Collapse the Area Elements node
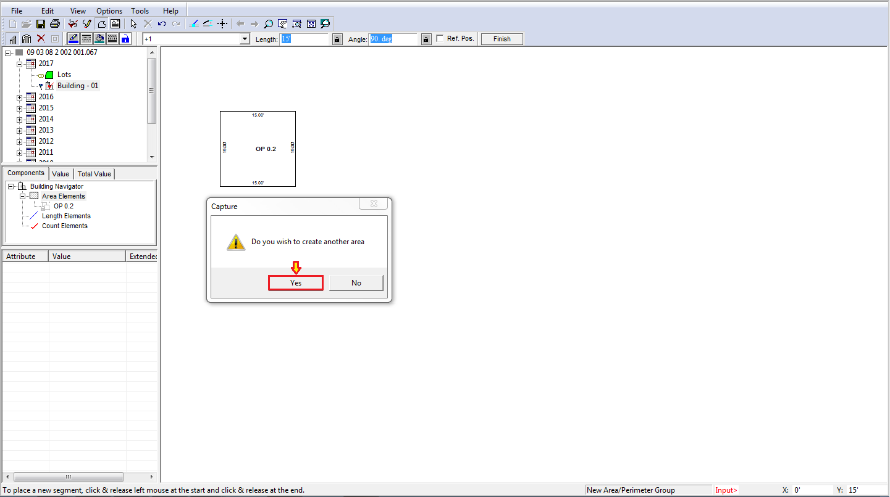The height and width of the screenshot is (497, 890). tap(23, 196)
